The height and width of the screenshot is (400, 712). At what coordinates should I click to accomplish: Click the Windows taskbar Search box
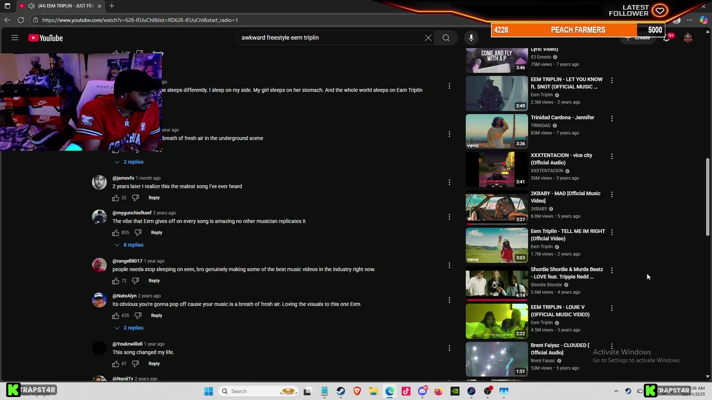click(x=259, y=391)
